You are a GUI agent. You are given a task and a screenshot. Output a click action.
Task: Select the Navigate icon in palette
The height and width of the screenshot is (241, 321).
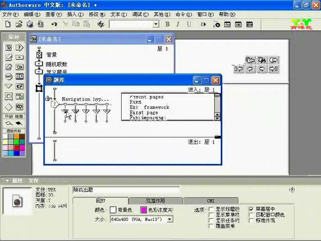pyautogui.click(x=8, y=86)
